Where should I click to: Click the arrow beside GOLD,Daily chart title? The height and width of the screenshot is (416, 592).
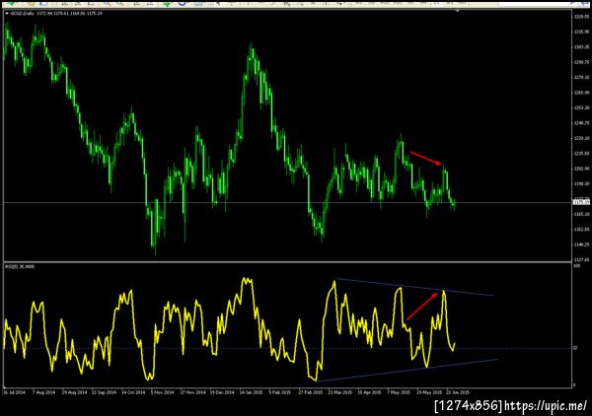(7, 14)
